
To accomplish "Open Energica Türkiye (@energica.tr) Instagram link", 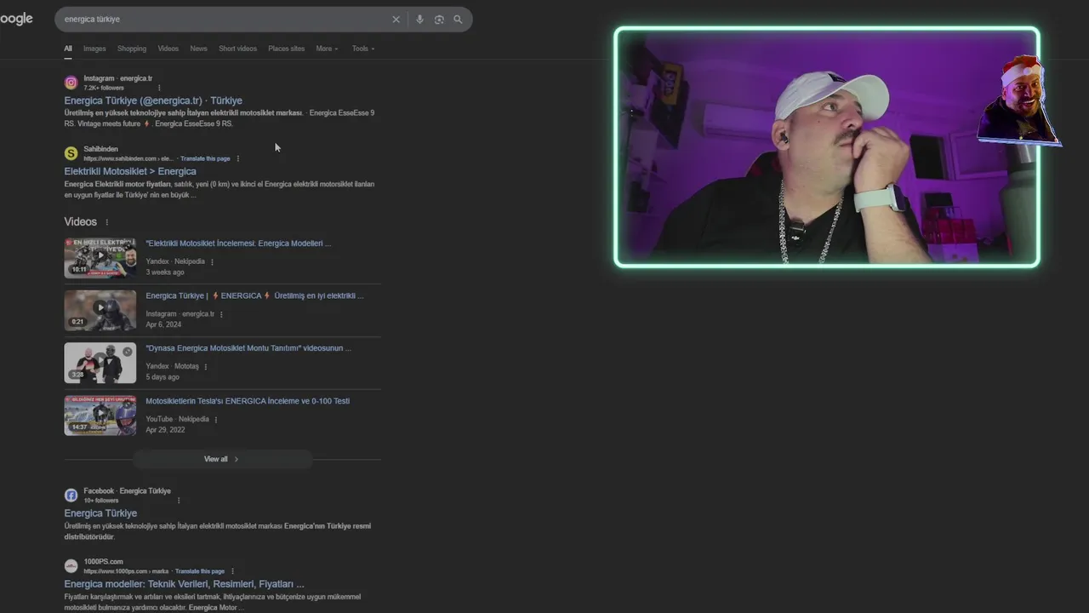I will (x=153, y=100).
